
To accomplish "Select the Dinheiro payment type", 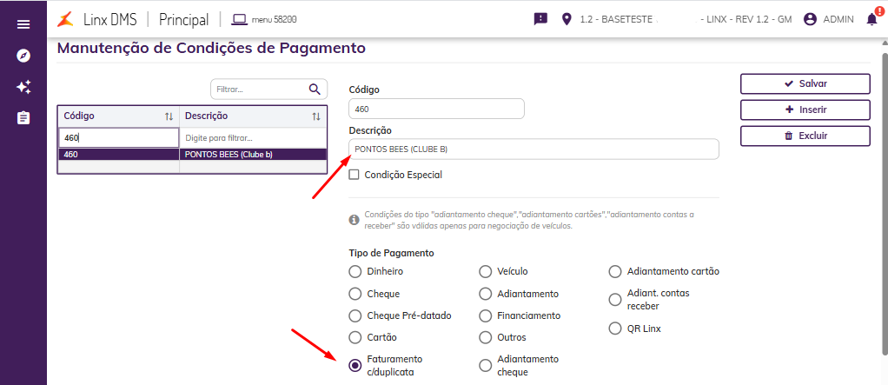I will 355,271.
